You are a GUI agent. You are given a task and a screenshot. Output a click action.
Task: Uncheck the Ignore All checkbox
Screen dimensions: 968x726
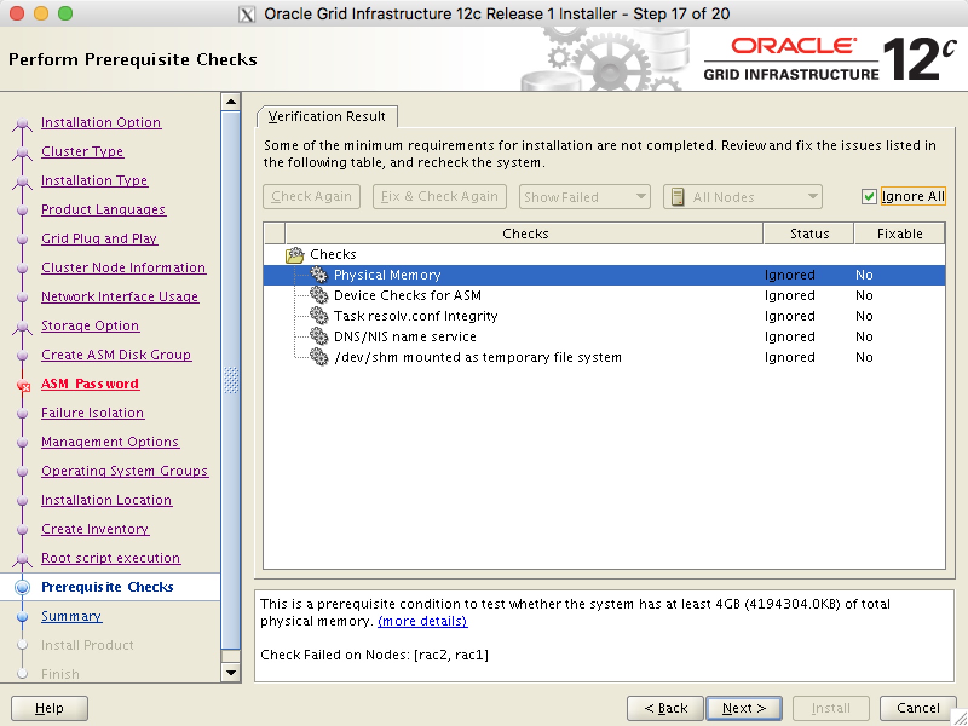tap(869, 196)
